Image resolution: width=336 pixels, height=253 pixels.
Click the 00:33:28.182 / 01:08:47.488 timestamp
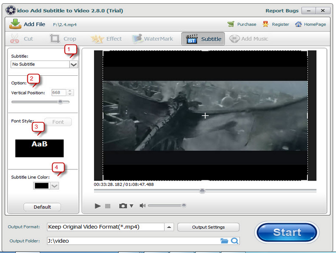123,184
